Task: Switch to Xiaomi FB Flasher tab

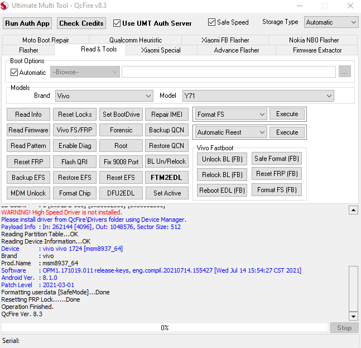Action: coord(225,40)
